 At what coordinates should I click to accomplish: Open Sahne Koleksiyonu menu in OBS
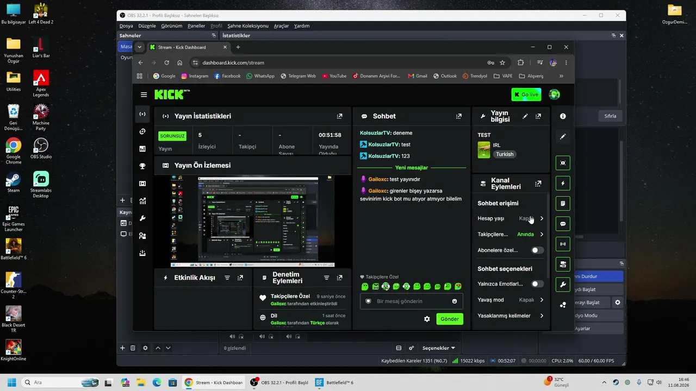coord(248,26)
